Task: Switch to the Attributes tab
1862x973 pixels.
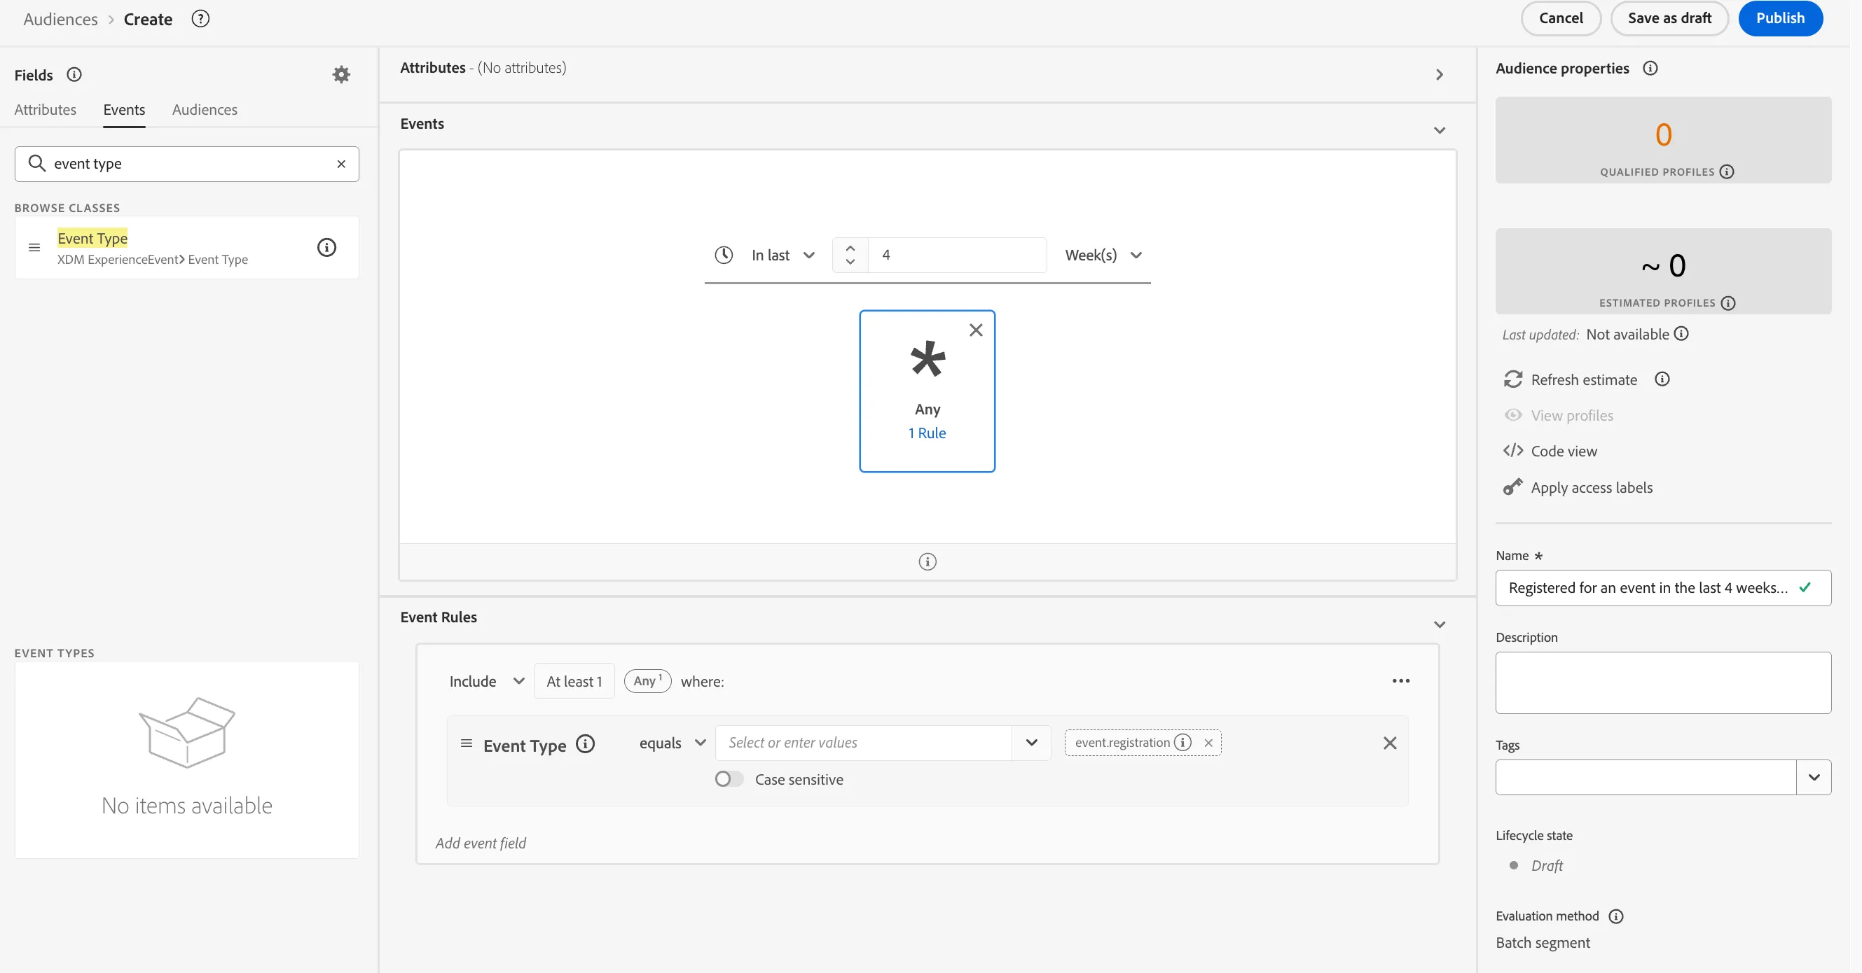Action: pos(46,110)
